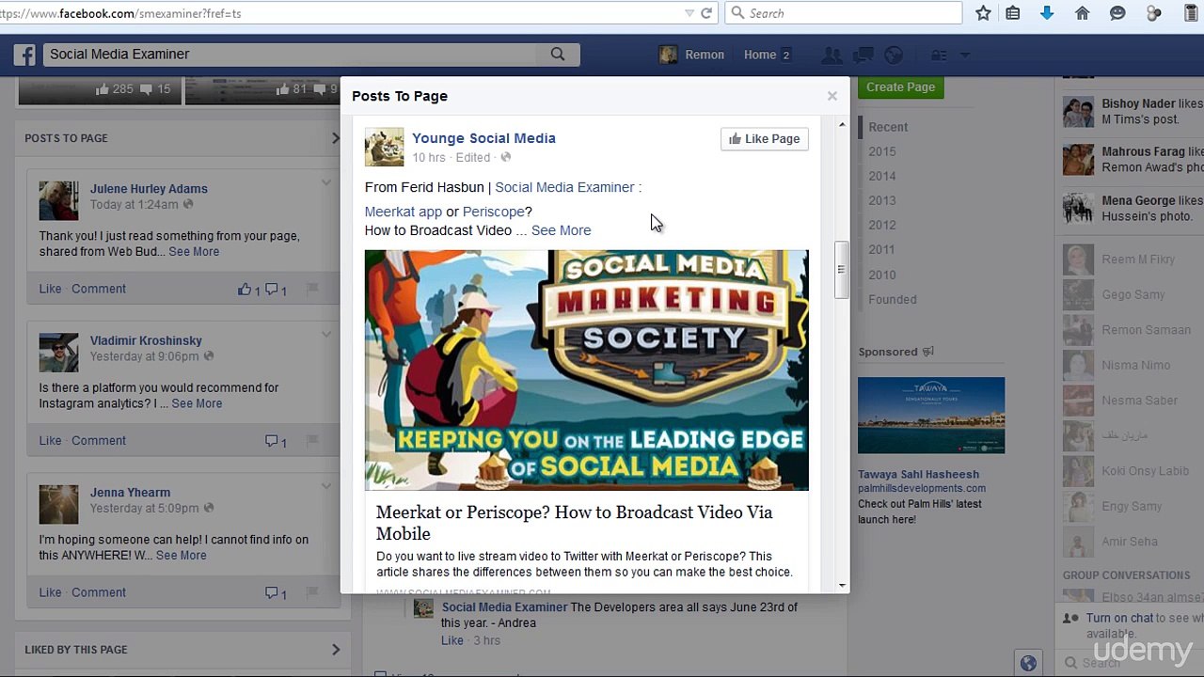Like Social Media Examiner comment reply

pos(452,640)
